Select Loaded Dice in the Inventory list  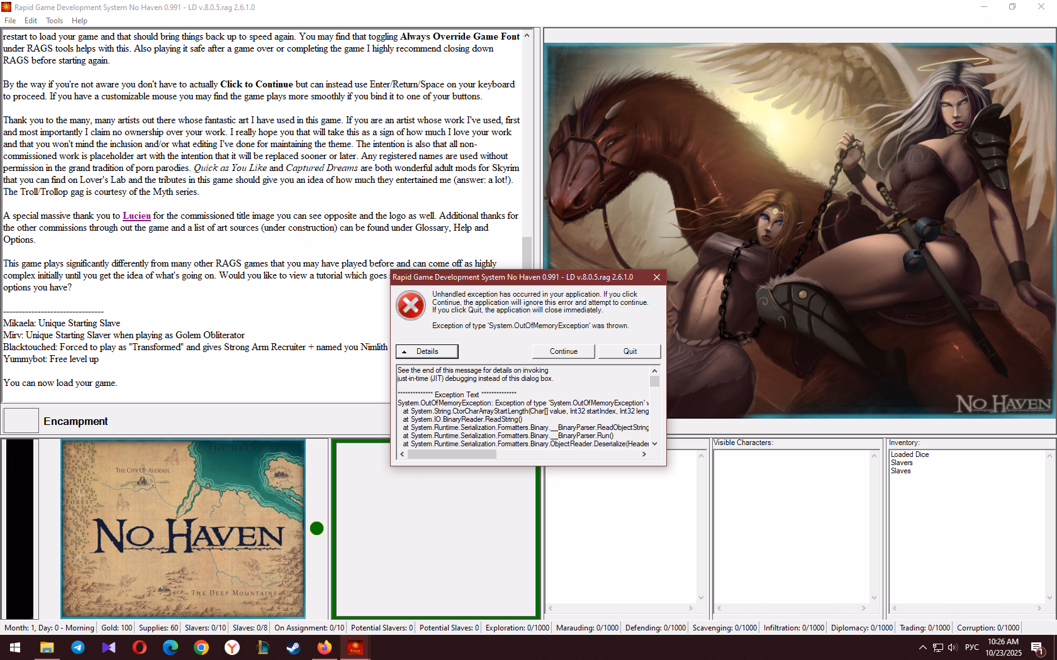tap(909, 454)
